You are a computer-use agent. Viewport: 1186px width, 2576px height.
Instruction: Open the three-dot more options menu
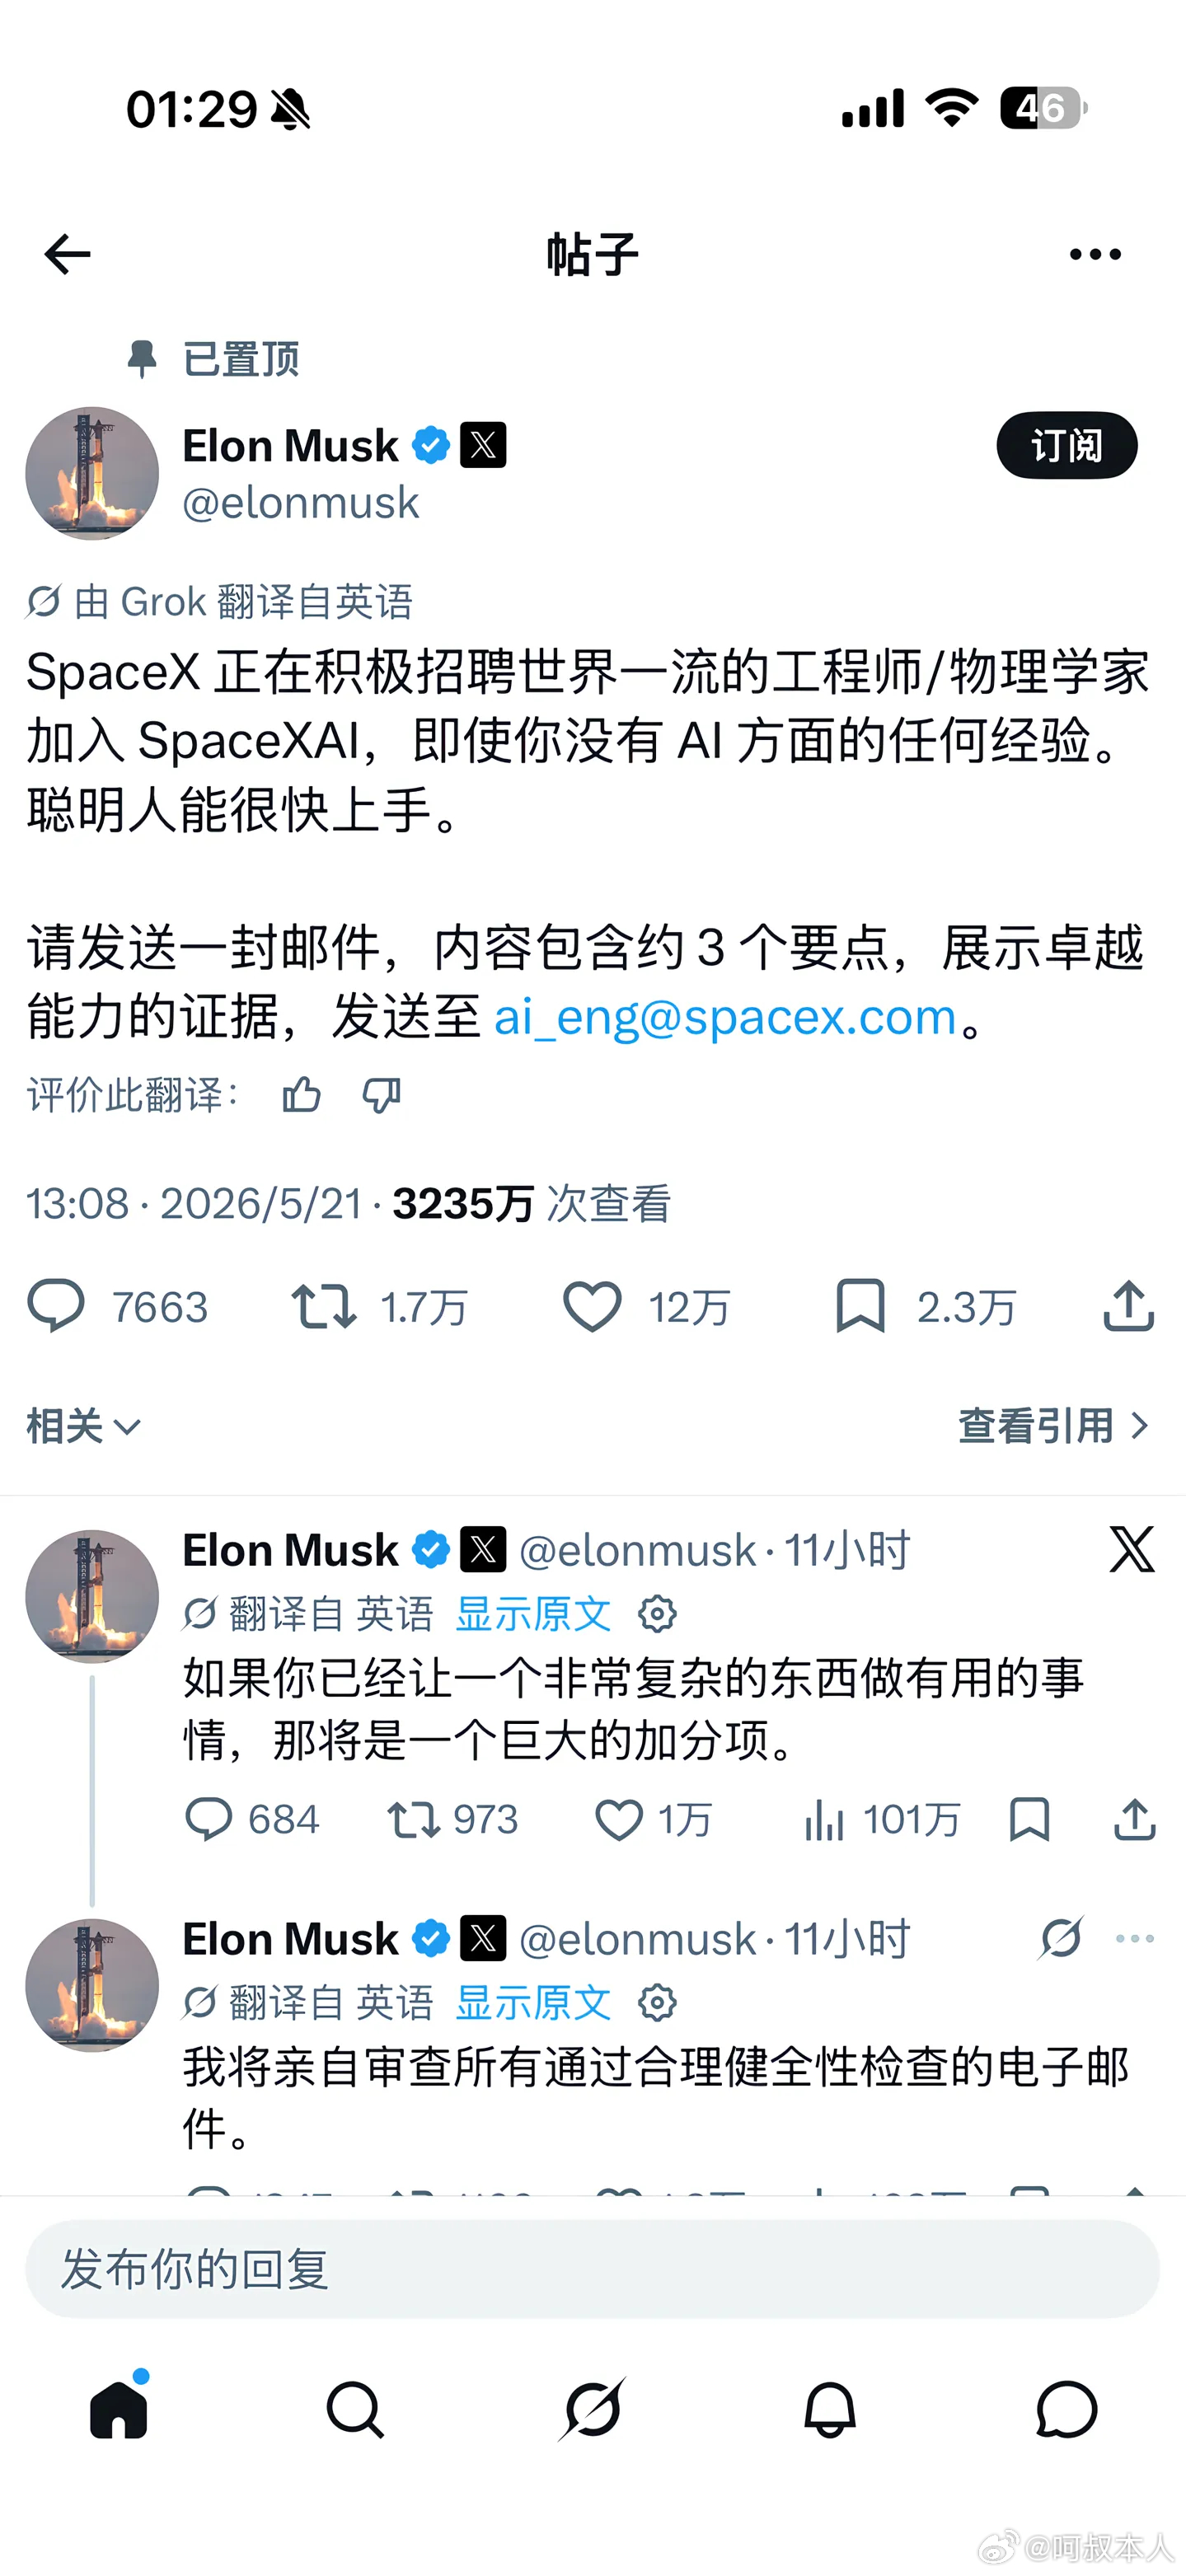[1095, 254]
